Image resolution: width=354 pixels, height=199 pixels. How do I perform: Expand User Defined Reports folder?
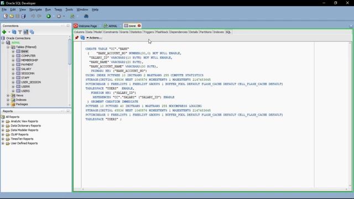click(x=3, y=143)
